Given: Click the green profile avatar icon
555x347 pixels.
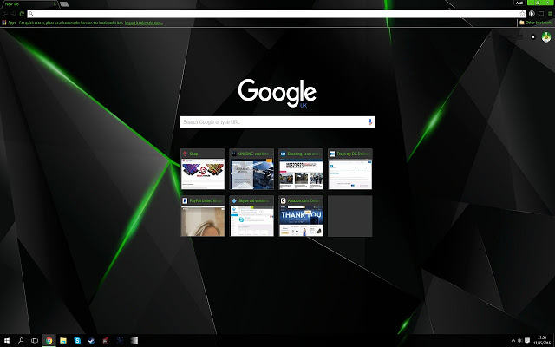Looking at the screenshot, I should [546, 38].
